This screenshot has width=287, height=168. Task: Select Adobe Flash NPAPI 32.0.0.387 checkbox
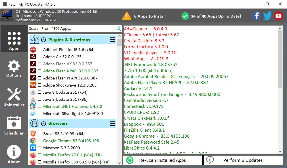(39, 71)
